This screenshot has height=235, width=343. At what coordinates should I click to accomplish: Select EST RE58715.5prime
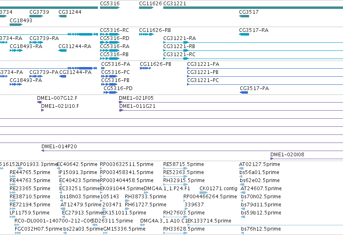(x=183, y=164)
